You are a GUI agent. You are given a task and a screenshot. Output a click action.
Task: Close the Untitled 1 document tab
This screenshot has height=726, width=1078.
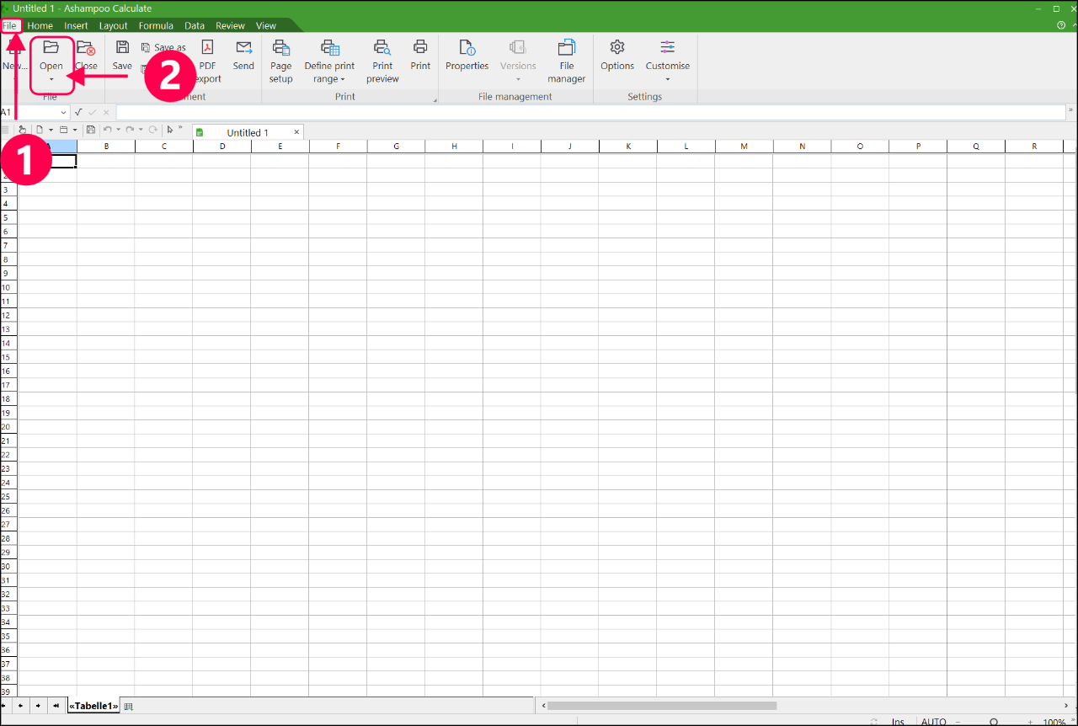point(296,132)
